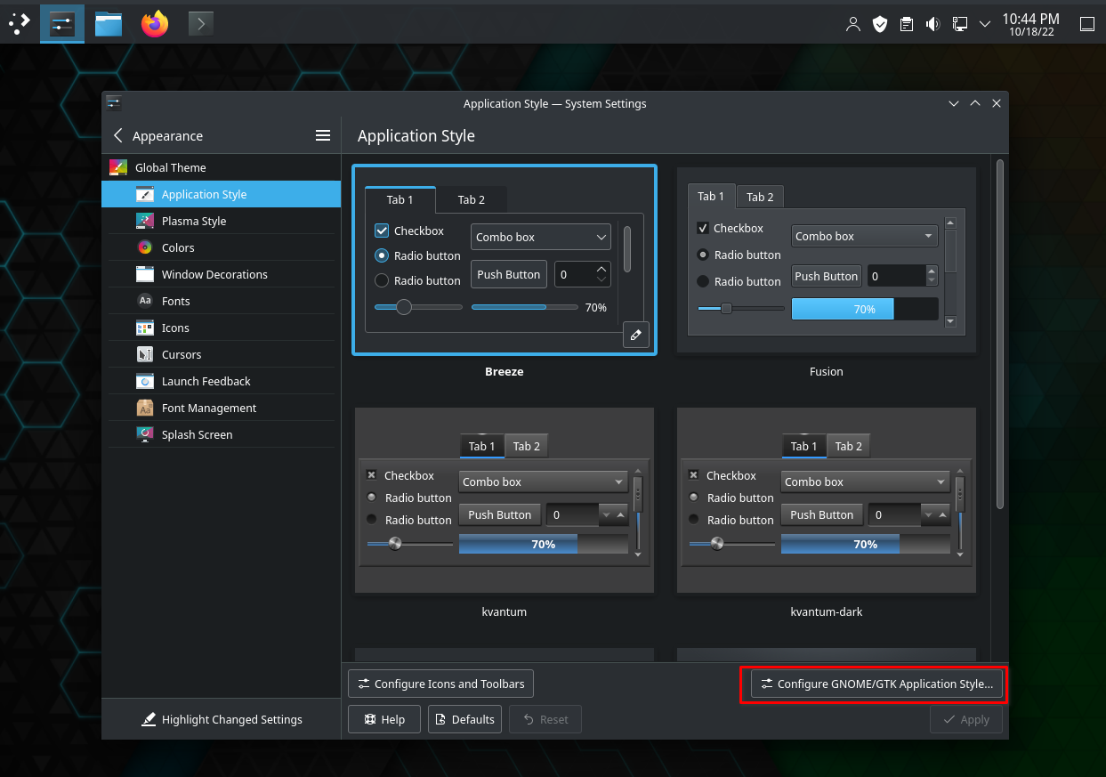
Task: Open the Colors settings icon
Action: [x=145, y=247]
